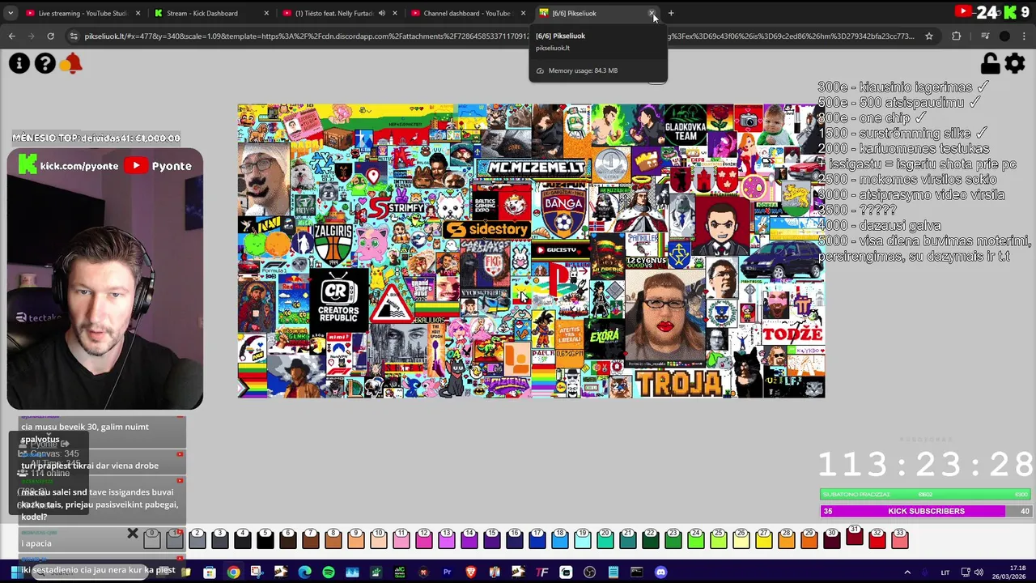Viewport: 1036px width, 583px height.
Task: Open Spotify from the taskbar
Action: point(328,572)
